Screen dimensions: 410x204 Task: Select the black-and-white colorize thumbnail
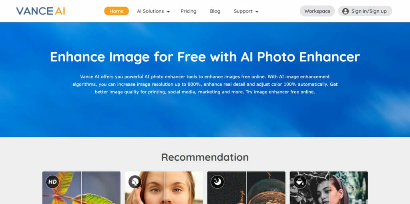pyautogui.click(x=329, y=188)
